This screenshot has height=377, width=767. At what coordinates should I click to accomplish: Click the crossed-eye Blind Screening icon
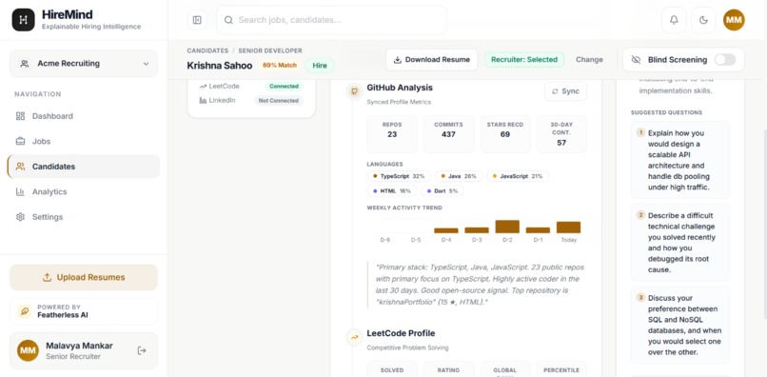636,60
